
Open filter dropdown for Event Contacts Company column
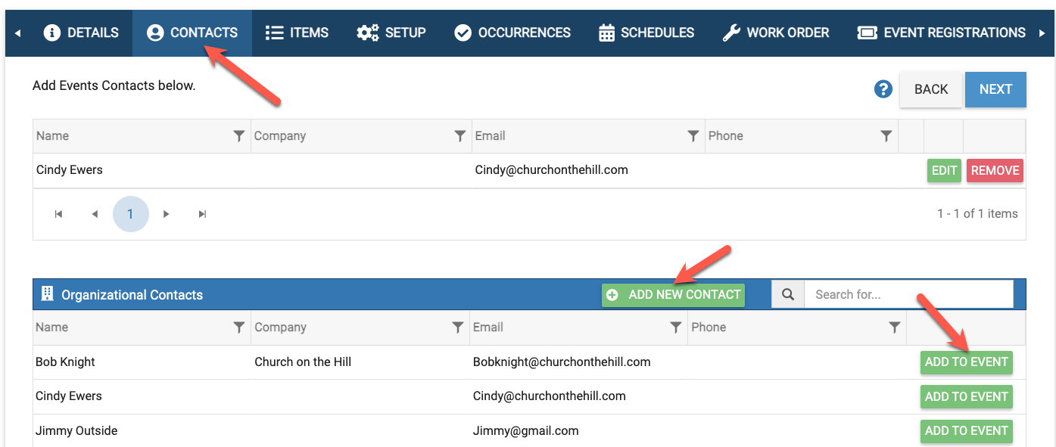pyautogui.click(x=459, y=136)
